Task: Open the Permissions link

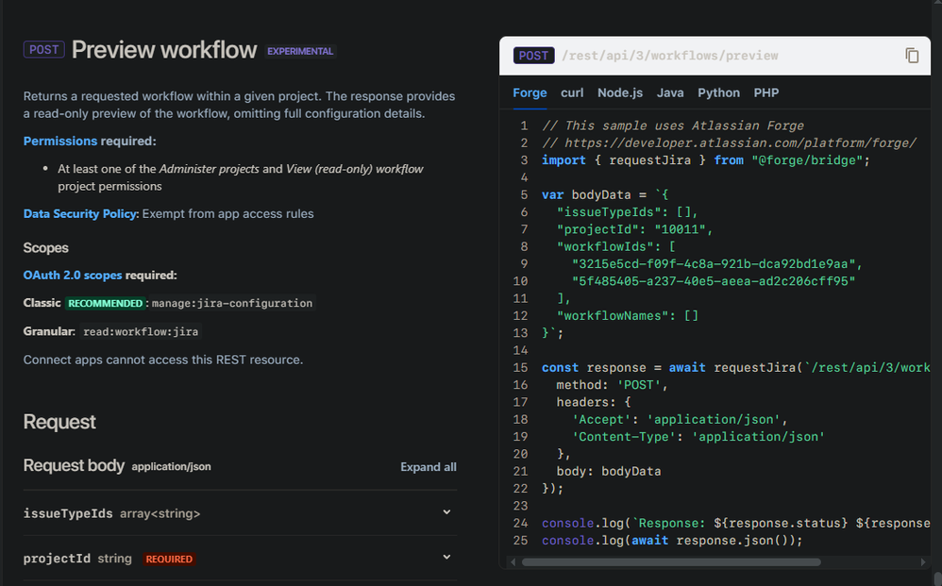Action: (60, 141)
